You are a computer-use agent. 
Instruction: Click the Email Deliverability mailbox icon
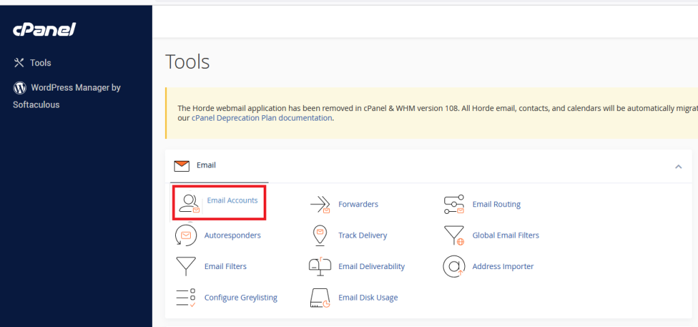coord(320,266)
